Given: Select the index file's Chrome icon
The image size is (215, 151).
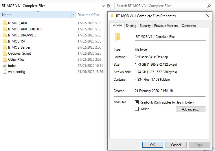Looking at the screenshot, I should [5, 66].
